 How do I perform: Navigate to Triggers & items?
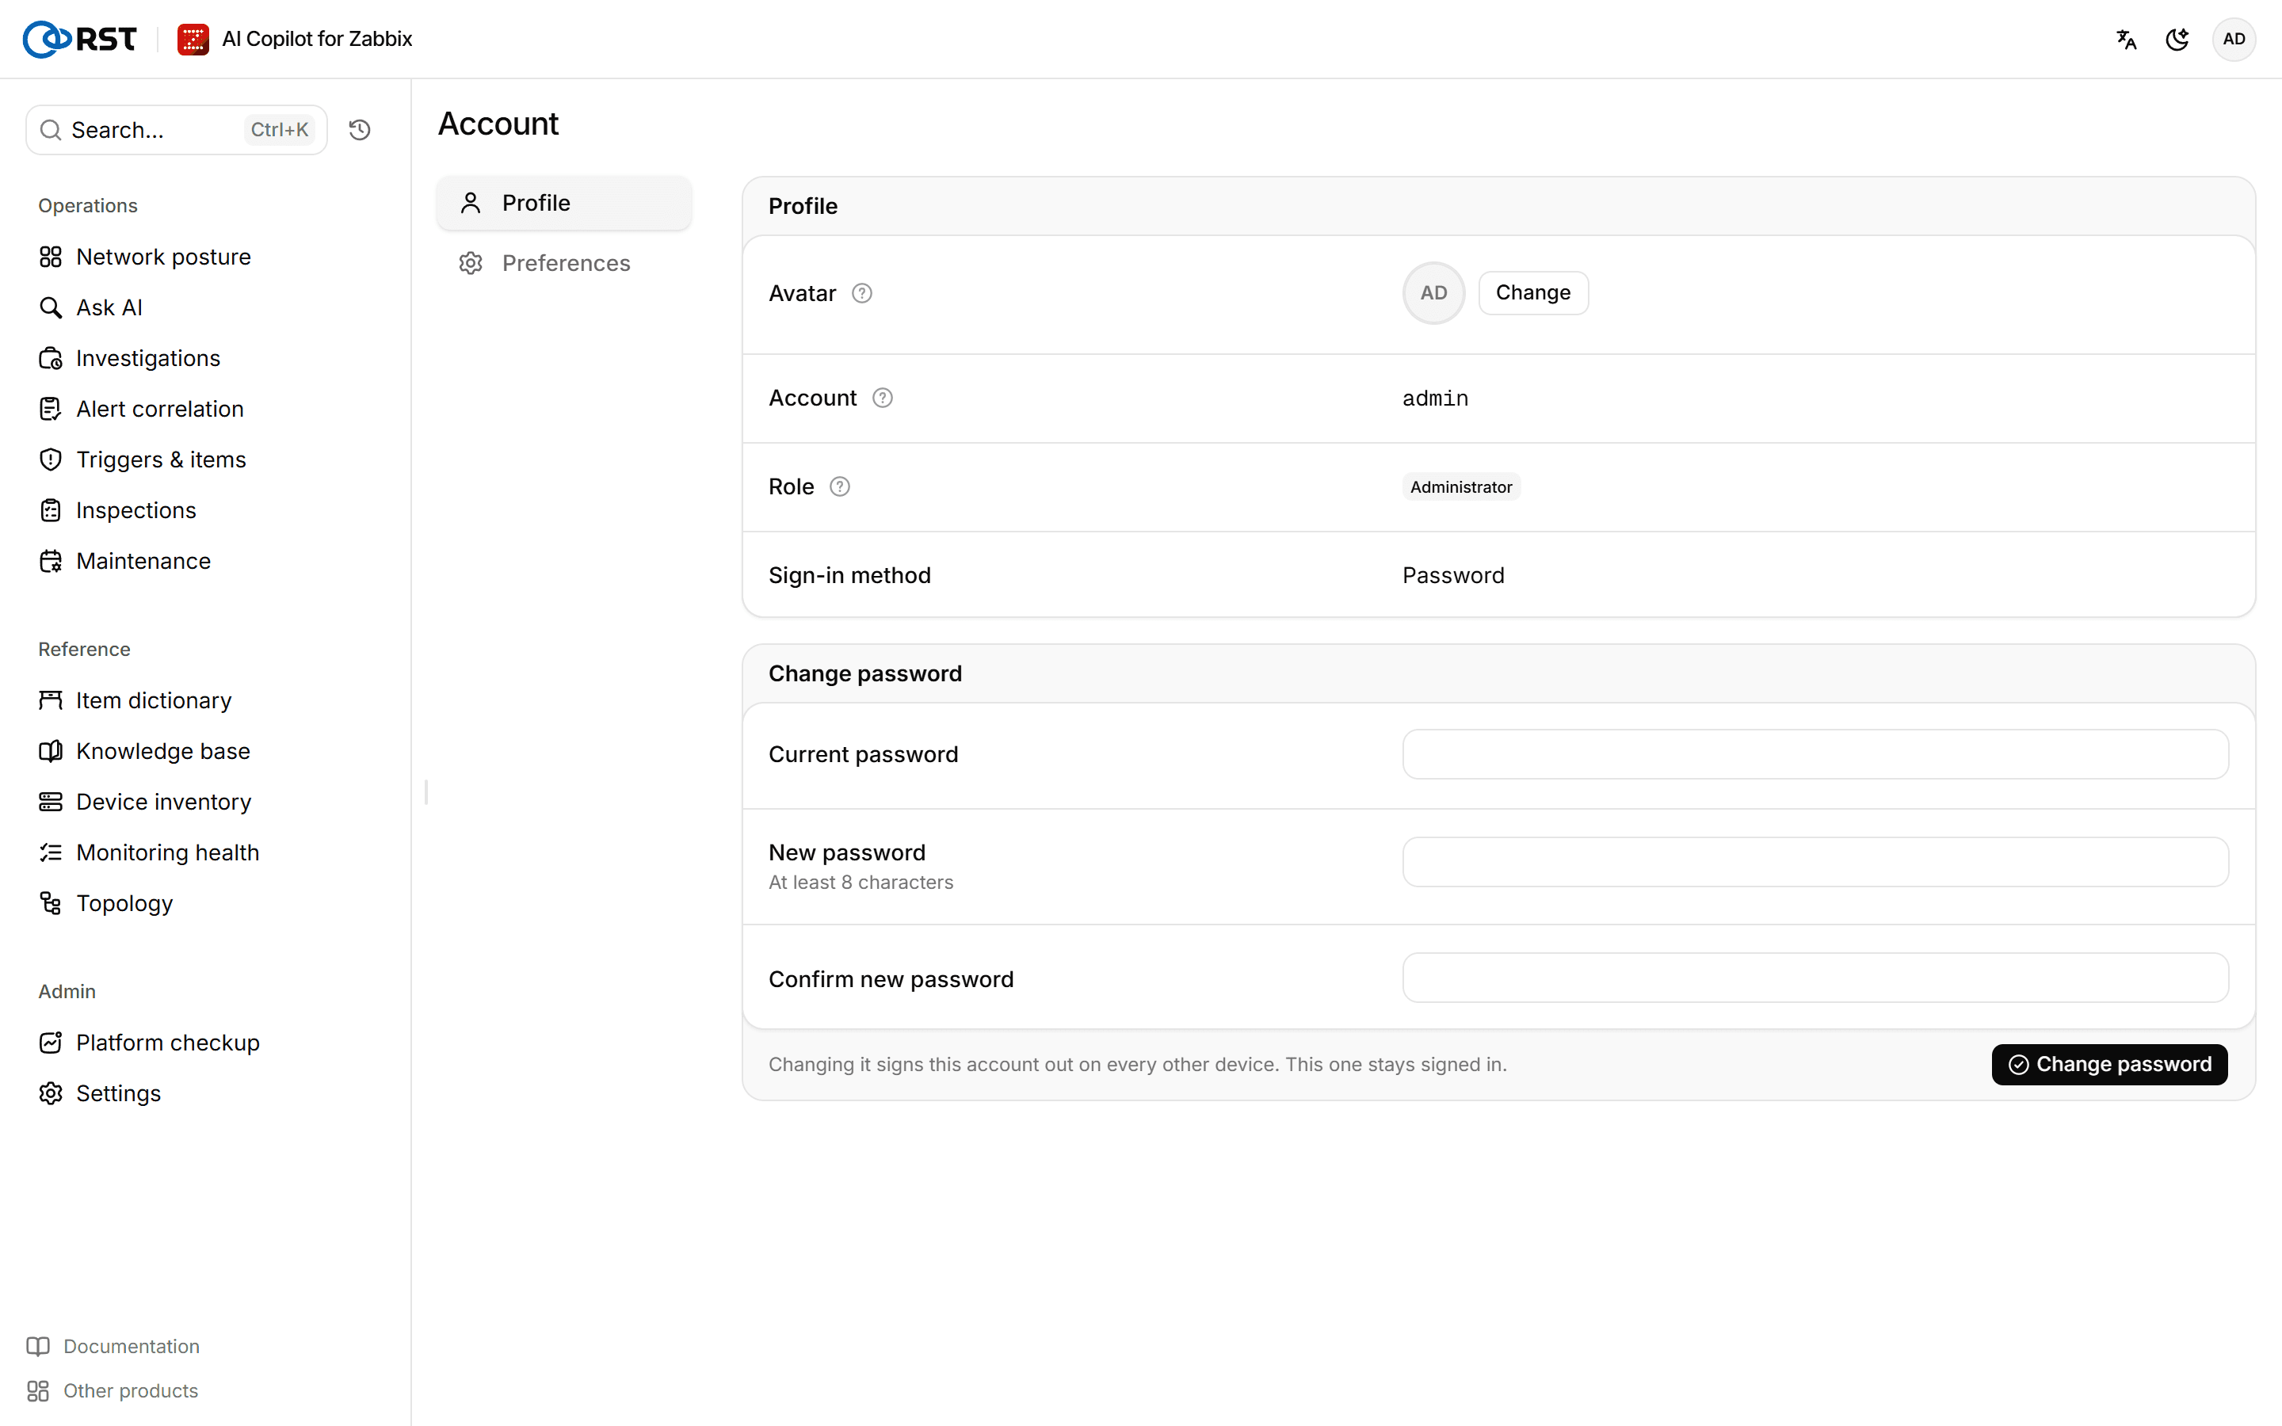point(204,459)
